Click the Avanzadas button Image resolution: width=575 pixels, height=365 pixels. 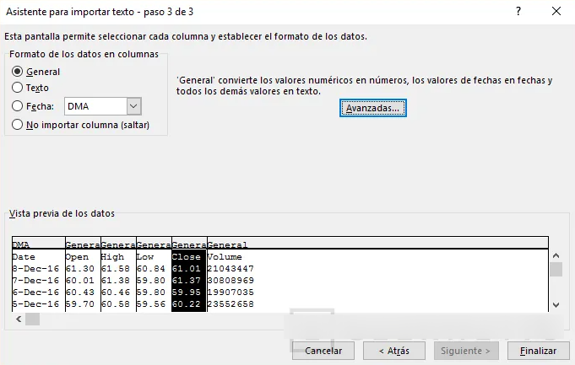point(373,109)
